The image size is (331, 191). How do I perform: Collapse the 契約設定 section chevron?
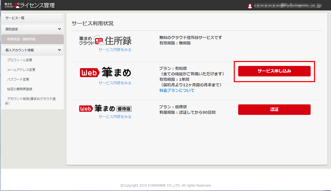[x=59, y=29]
